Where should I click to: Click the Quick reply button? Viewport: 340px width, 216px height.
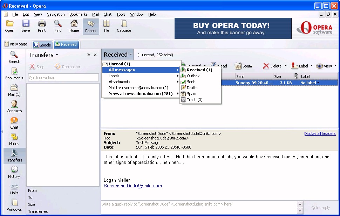(320, 208)
